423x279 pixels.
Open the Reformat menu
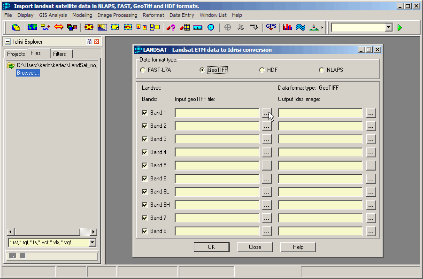(x=154, y=15)
